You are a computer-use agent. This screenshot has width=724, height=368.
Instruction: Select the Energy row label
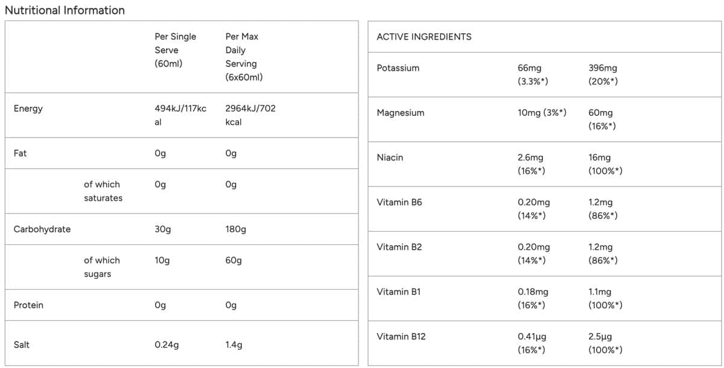pos(28,109)
